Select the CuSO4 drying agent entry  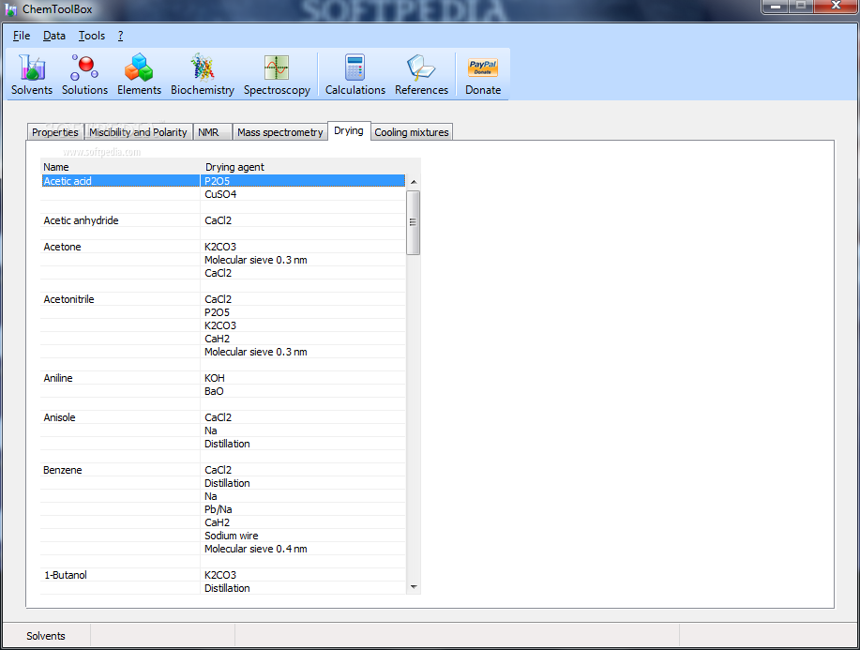(220, 194)
